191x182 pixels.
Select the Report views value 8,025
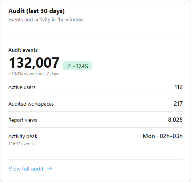click(175, 120)
